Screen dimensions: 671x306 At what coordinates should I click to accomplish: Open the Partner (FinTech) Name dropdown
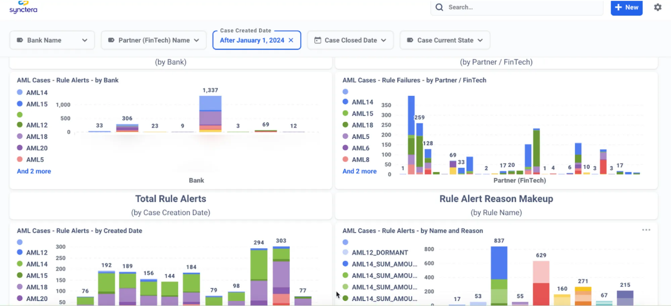tap(197, 40)
